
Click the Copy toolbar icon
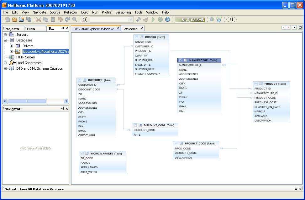(x=46, y=19)
